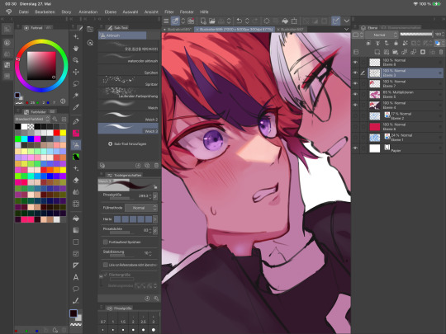The height and width of the screenshot is (334, 446).
Task: Hide the Ebene 7 layer
Action: click(x=355, y=83)
